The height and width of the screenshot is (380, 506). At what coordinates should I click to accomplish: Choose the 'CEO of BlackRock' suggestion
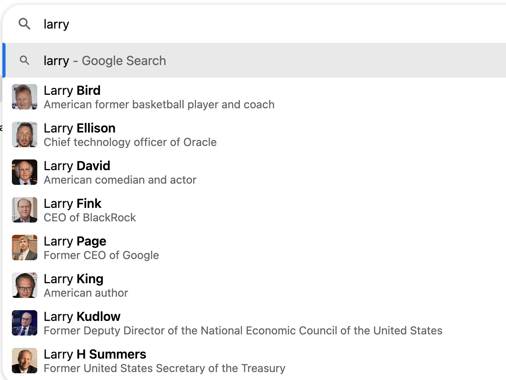[x=90, y=218]
